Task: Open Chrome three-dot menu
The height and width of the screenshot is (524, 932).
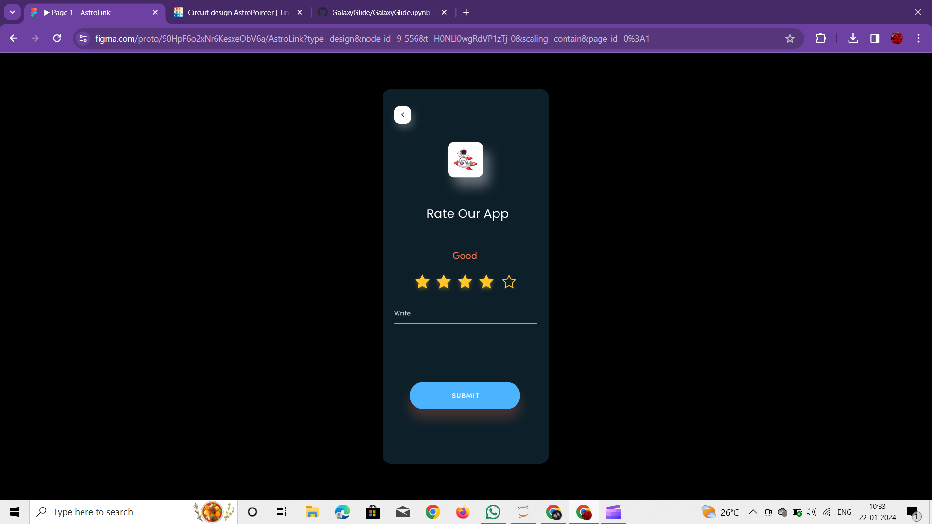Action: click(x=918, y=39)
